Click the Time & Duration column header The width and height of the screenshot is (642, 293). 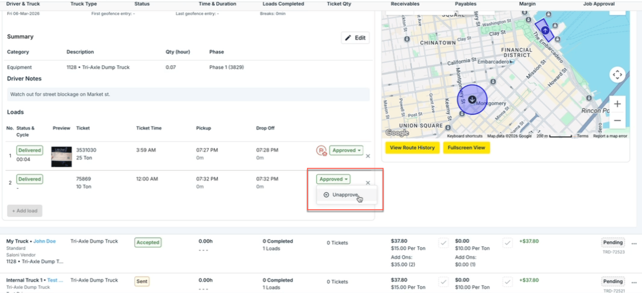pos(217,4)
